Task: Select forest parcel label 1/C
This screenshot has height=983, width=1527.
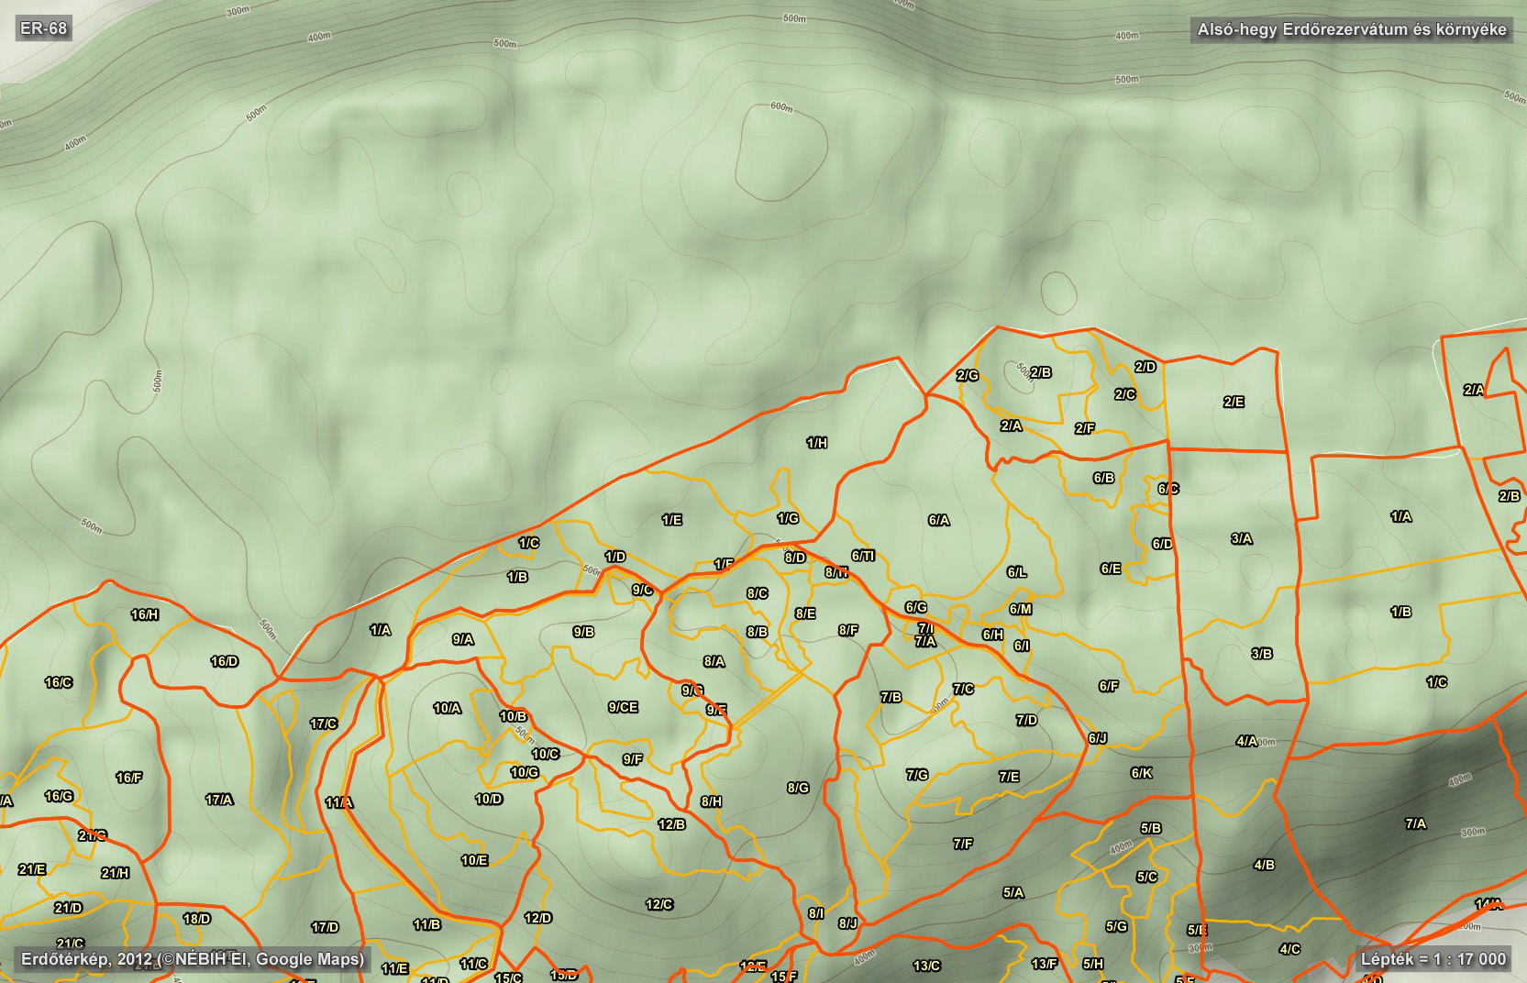Action: 529,543
